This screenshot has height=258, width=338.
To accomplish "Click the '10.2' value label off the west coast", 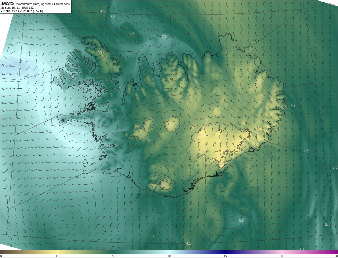I will (53, 123).
